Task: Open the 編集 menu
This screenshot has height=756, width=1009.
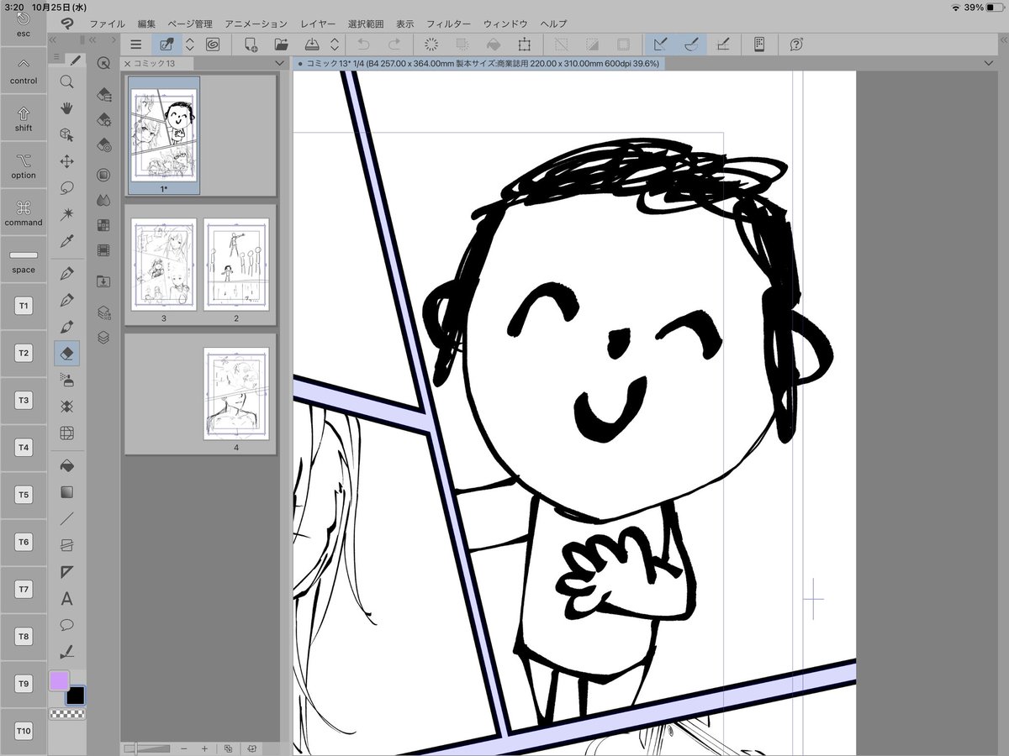Action: tap(146, 24)
